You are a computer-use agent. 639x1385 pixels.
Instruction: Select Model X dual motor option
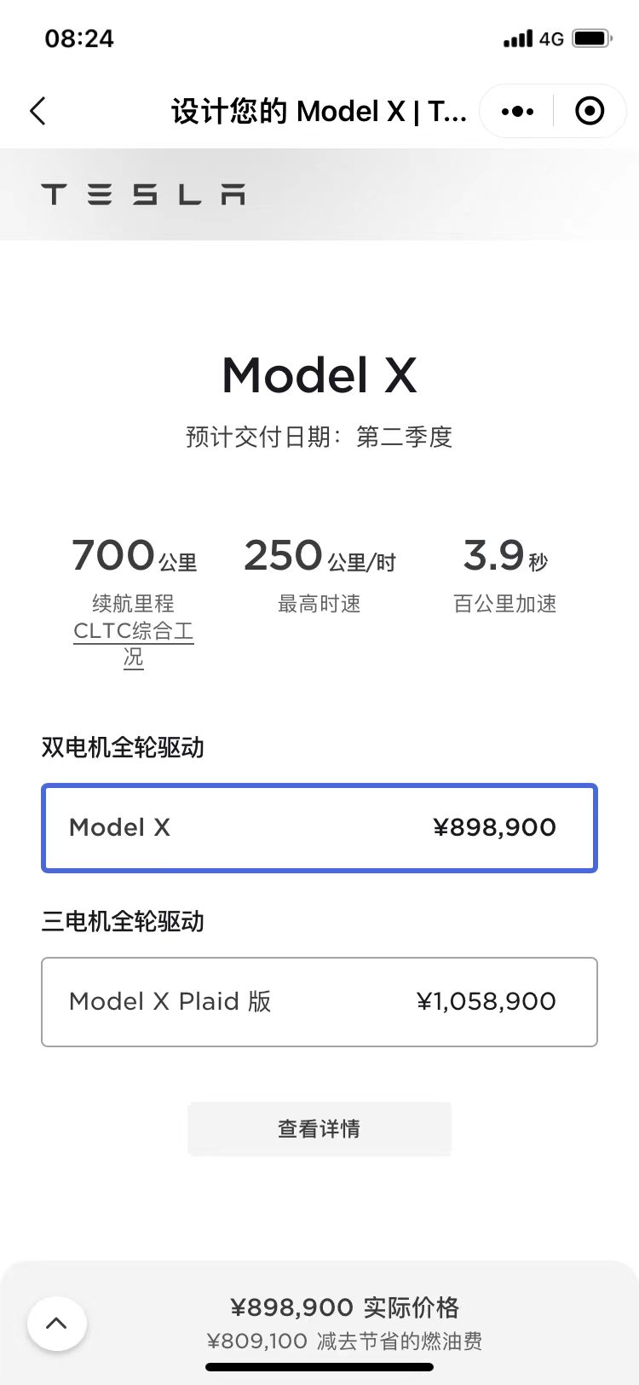(319, 828)
